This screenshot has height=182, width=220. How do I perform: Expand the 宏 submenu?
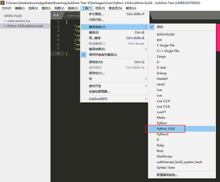114,79
